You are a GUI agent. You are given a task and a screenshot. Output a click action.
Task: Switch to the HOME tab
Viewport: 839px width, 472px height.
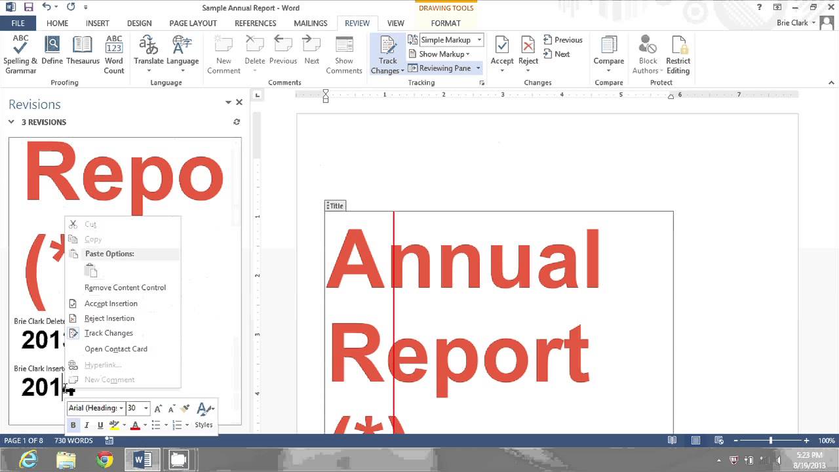[58, 23]
